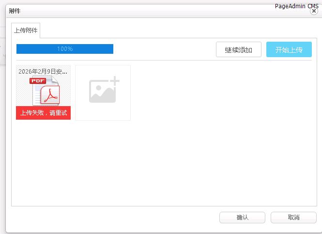This screenshot has height=234, width=322.
Task: Click the red 上传失败，请重试 banner
Action: point(44,113)
